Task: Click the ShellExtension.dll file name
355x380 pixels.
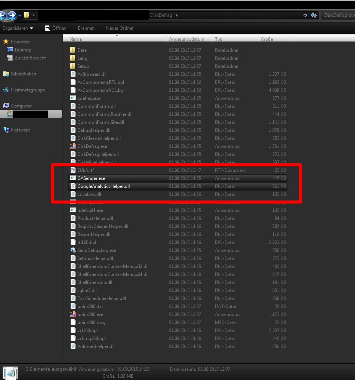Action: (x=95, y=282)
